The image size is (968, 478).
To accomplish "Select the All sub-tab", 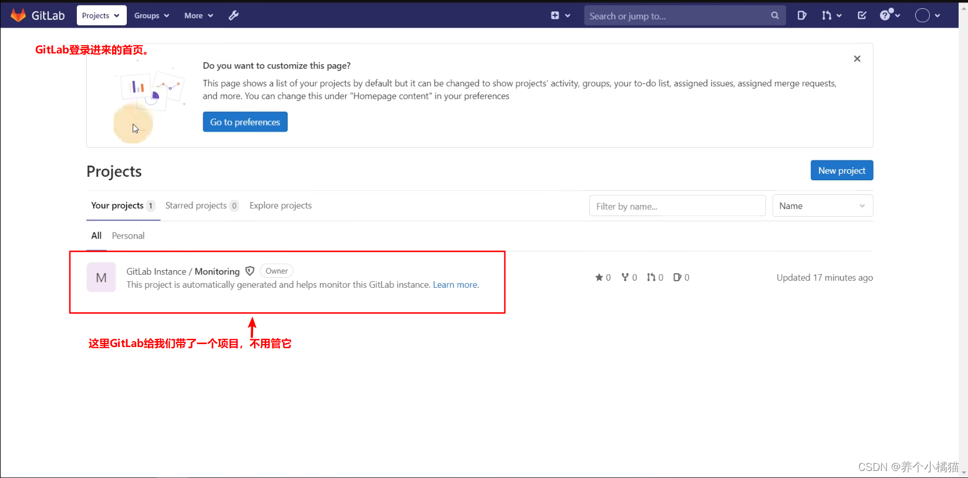I will 96,235.
